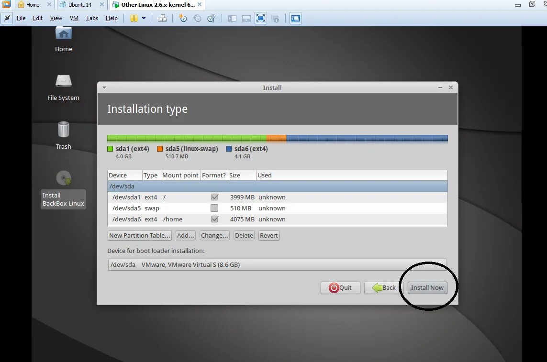Open the Help menu
The height and width of the screenshot is (362, 547).
point(112,18)
